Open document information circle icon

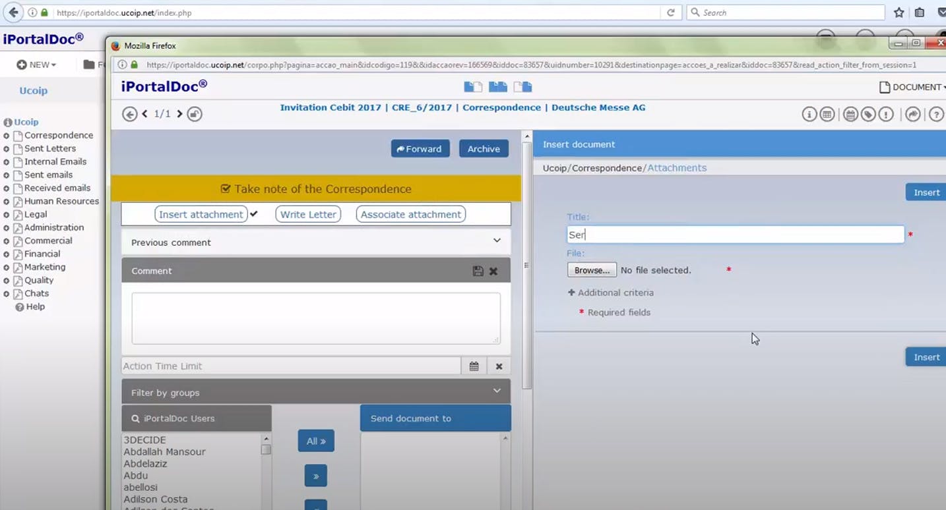click(809, 114)
